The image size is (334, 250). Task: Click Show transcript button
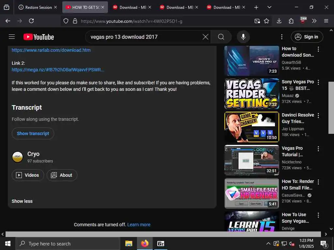click(33, 133)
